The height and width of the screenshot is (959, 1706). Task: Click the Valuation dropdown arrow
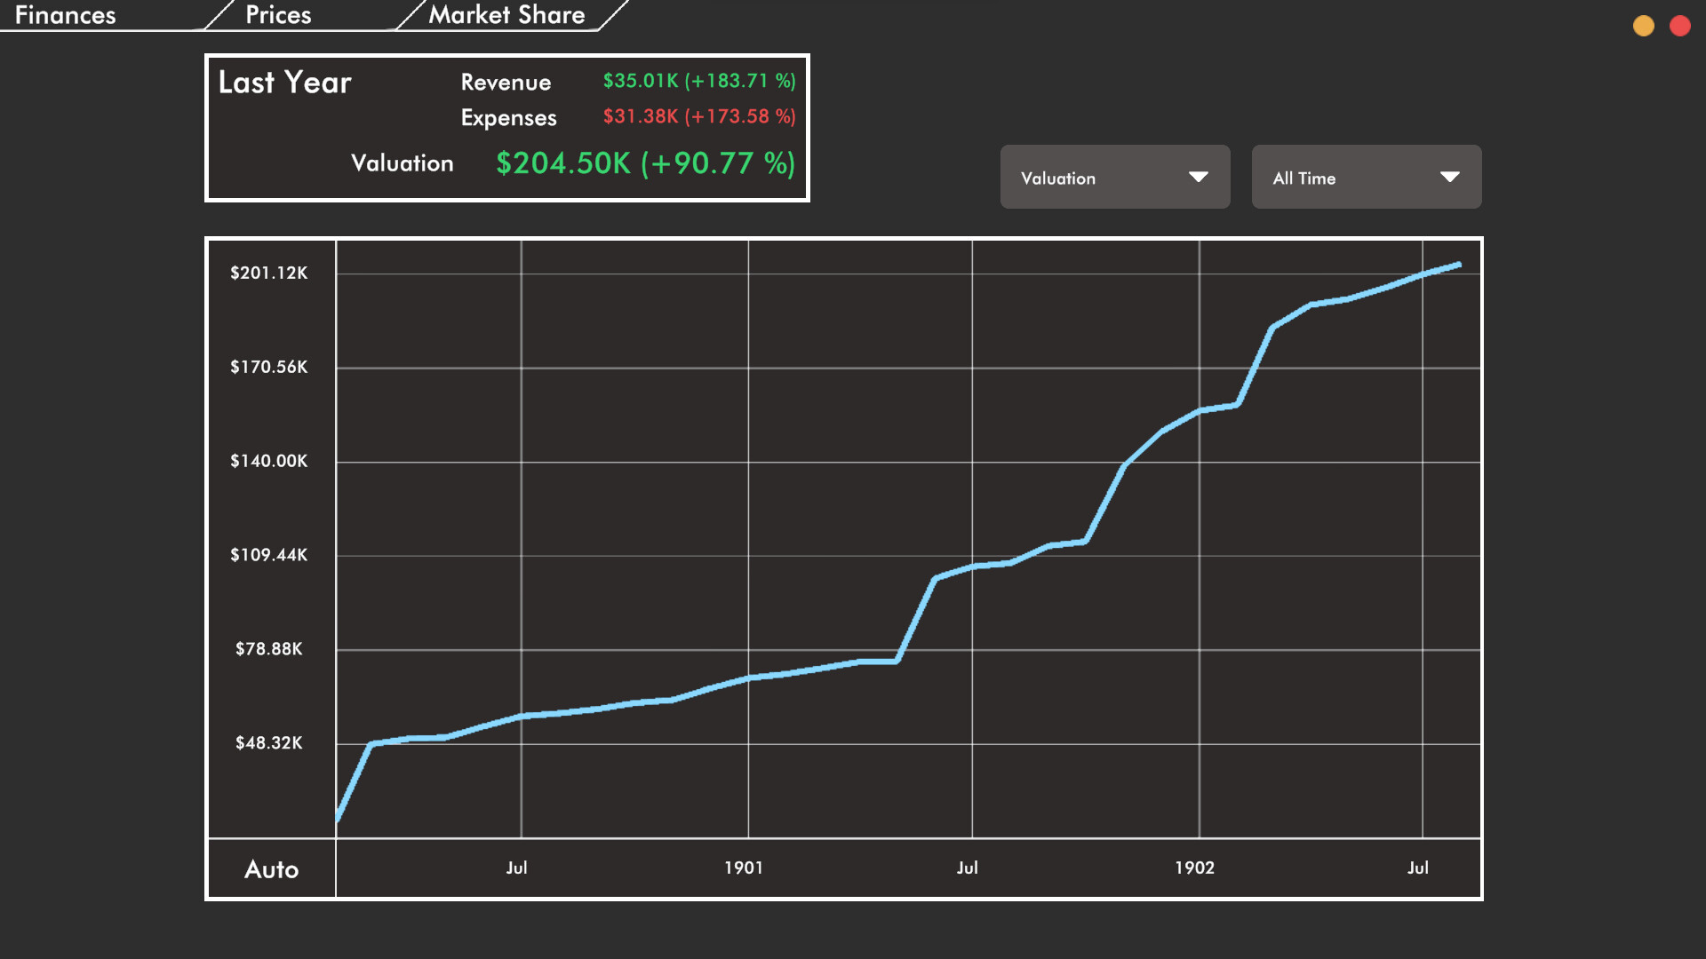point(1199,178)
